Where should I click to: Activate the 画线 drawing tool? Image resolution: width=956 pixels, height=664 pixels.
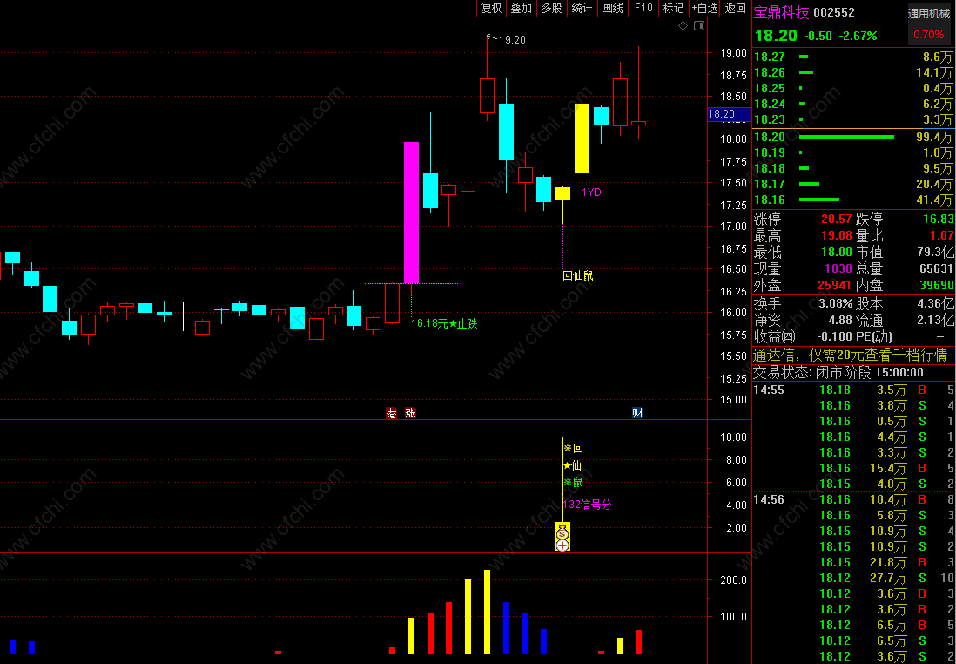coord(613,8)
